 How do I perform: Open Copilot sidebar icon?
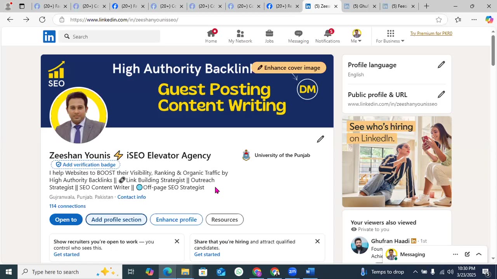pos(489,20)
